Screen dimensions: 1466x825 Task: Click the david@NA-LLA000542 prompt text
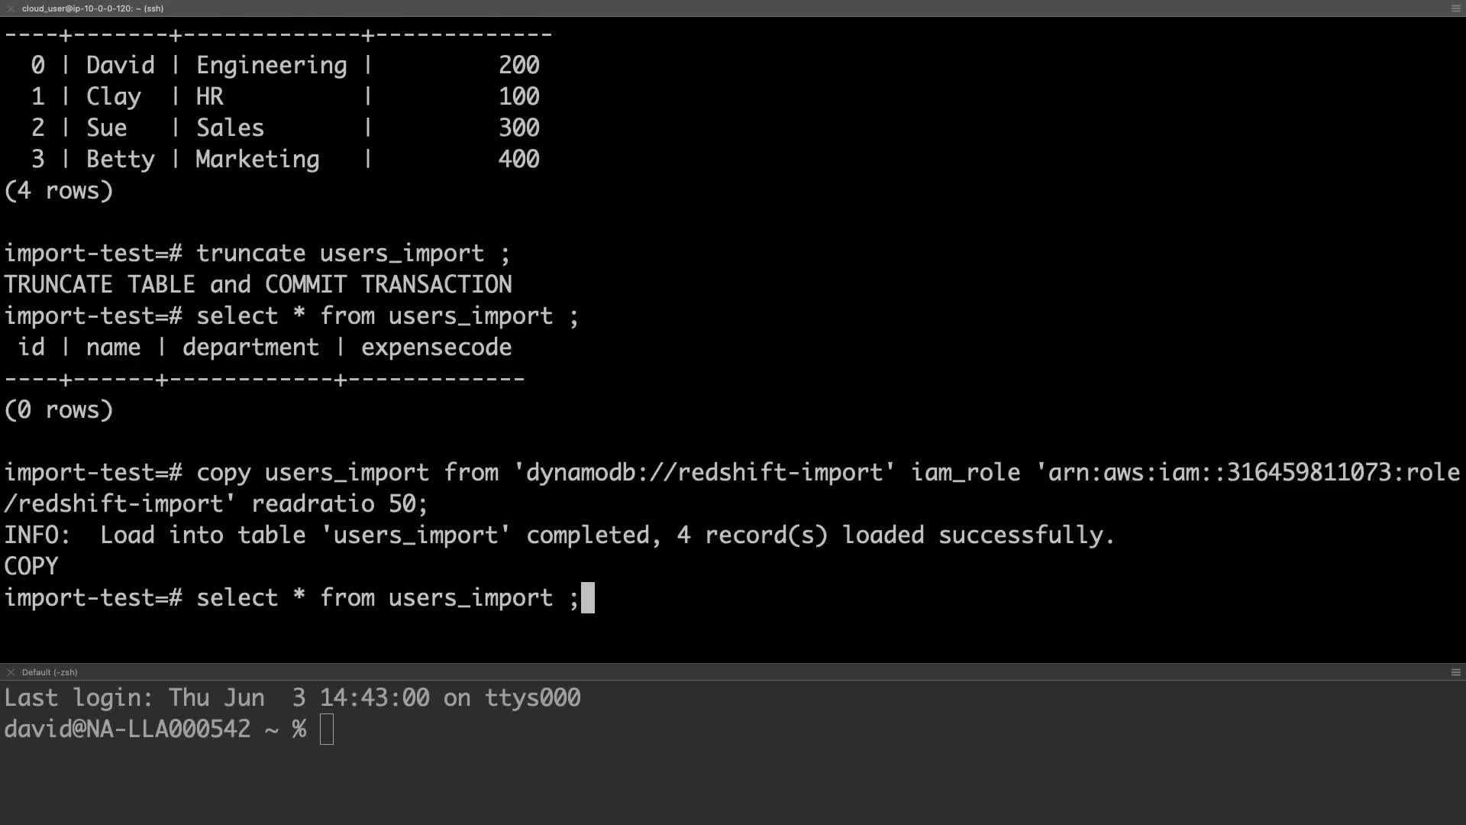pos(128,730)
